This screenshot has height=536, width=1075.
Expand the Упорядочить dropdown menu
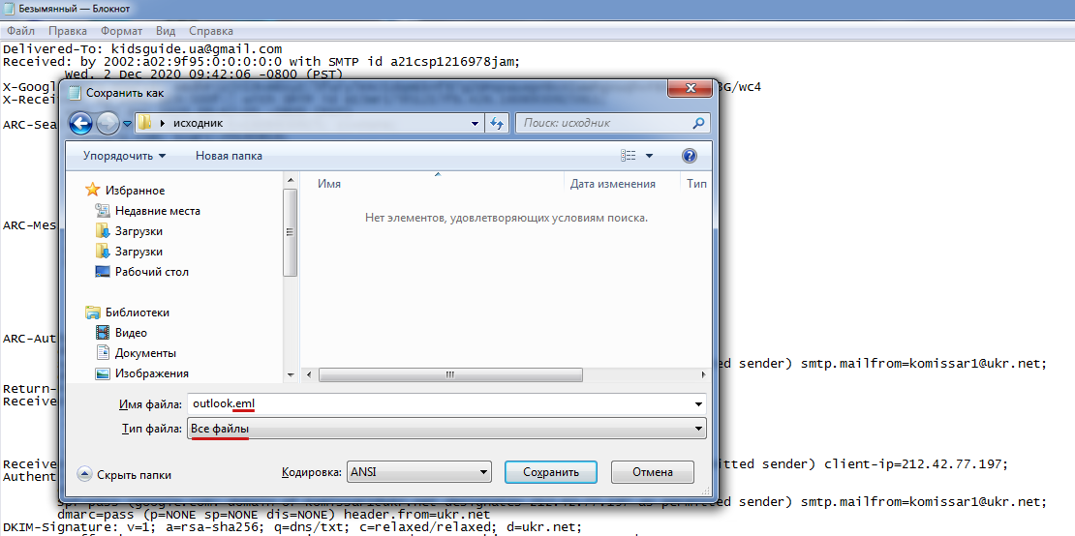(124, 156)
